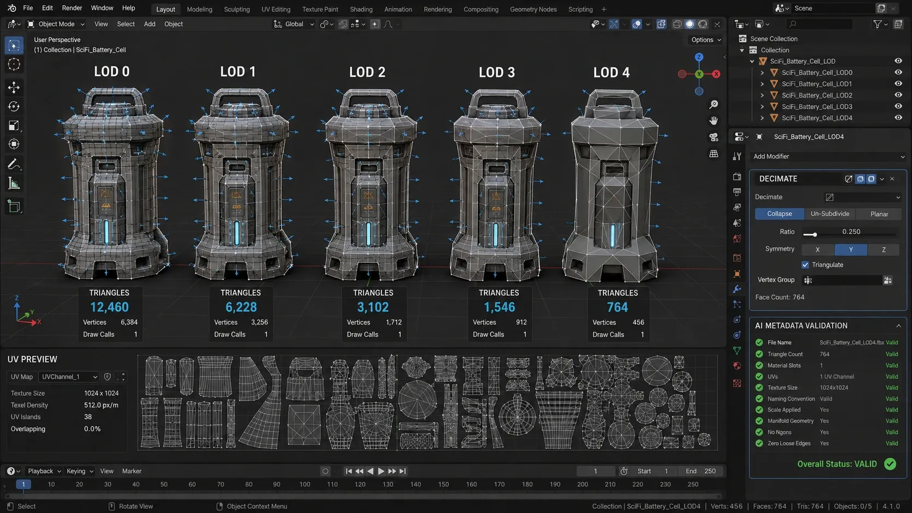Select the Cursor tool in toolbar

[14, 64]
